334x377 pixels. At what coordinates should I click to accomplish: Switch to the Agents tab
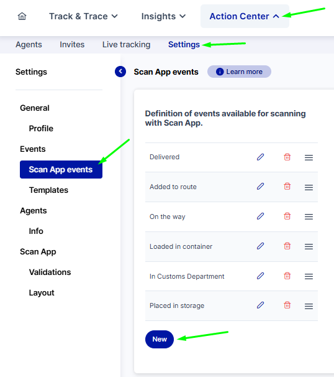click(x=29, y=44)
